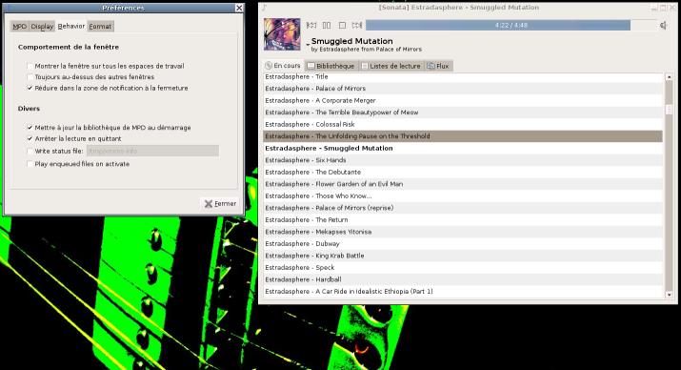Open the MPD preferences tab
681x370 pixels.
point(20,27)
